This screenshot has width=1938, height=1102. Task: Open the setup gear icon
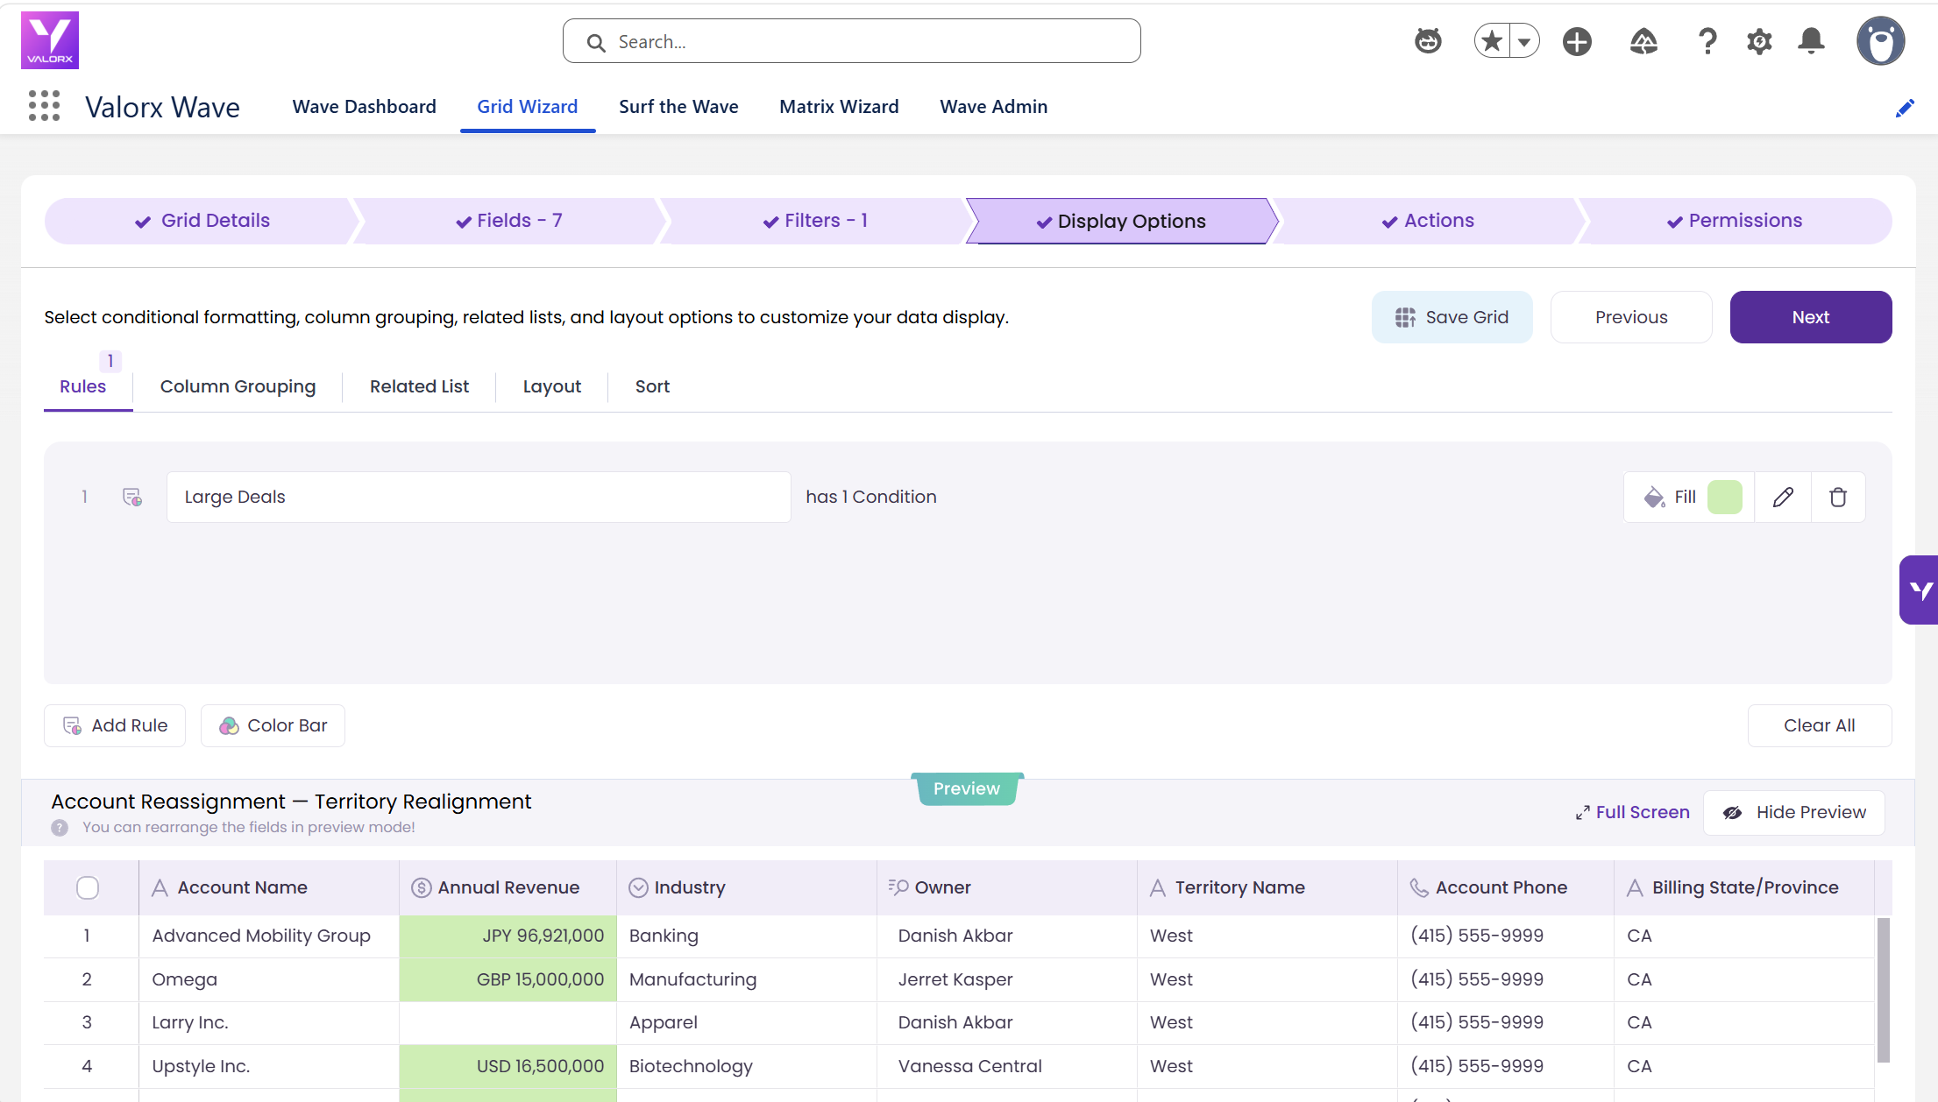point(1759,41)
